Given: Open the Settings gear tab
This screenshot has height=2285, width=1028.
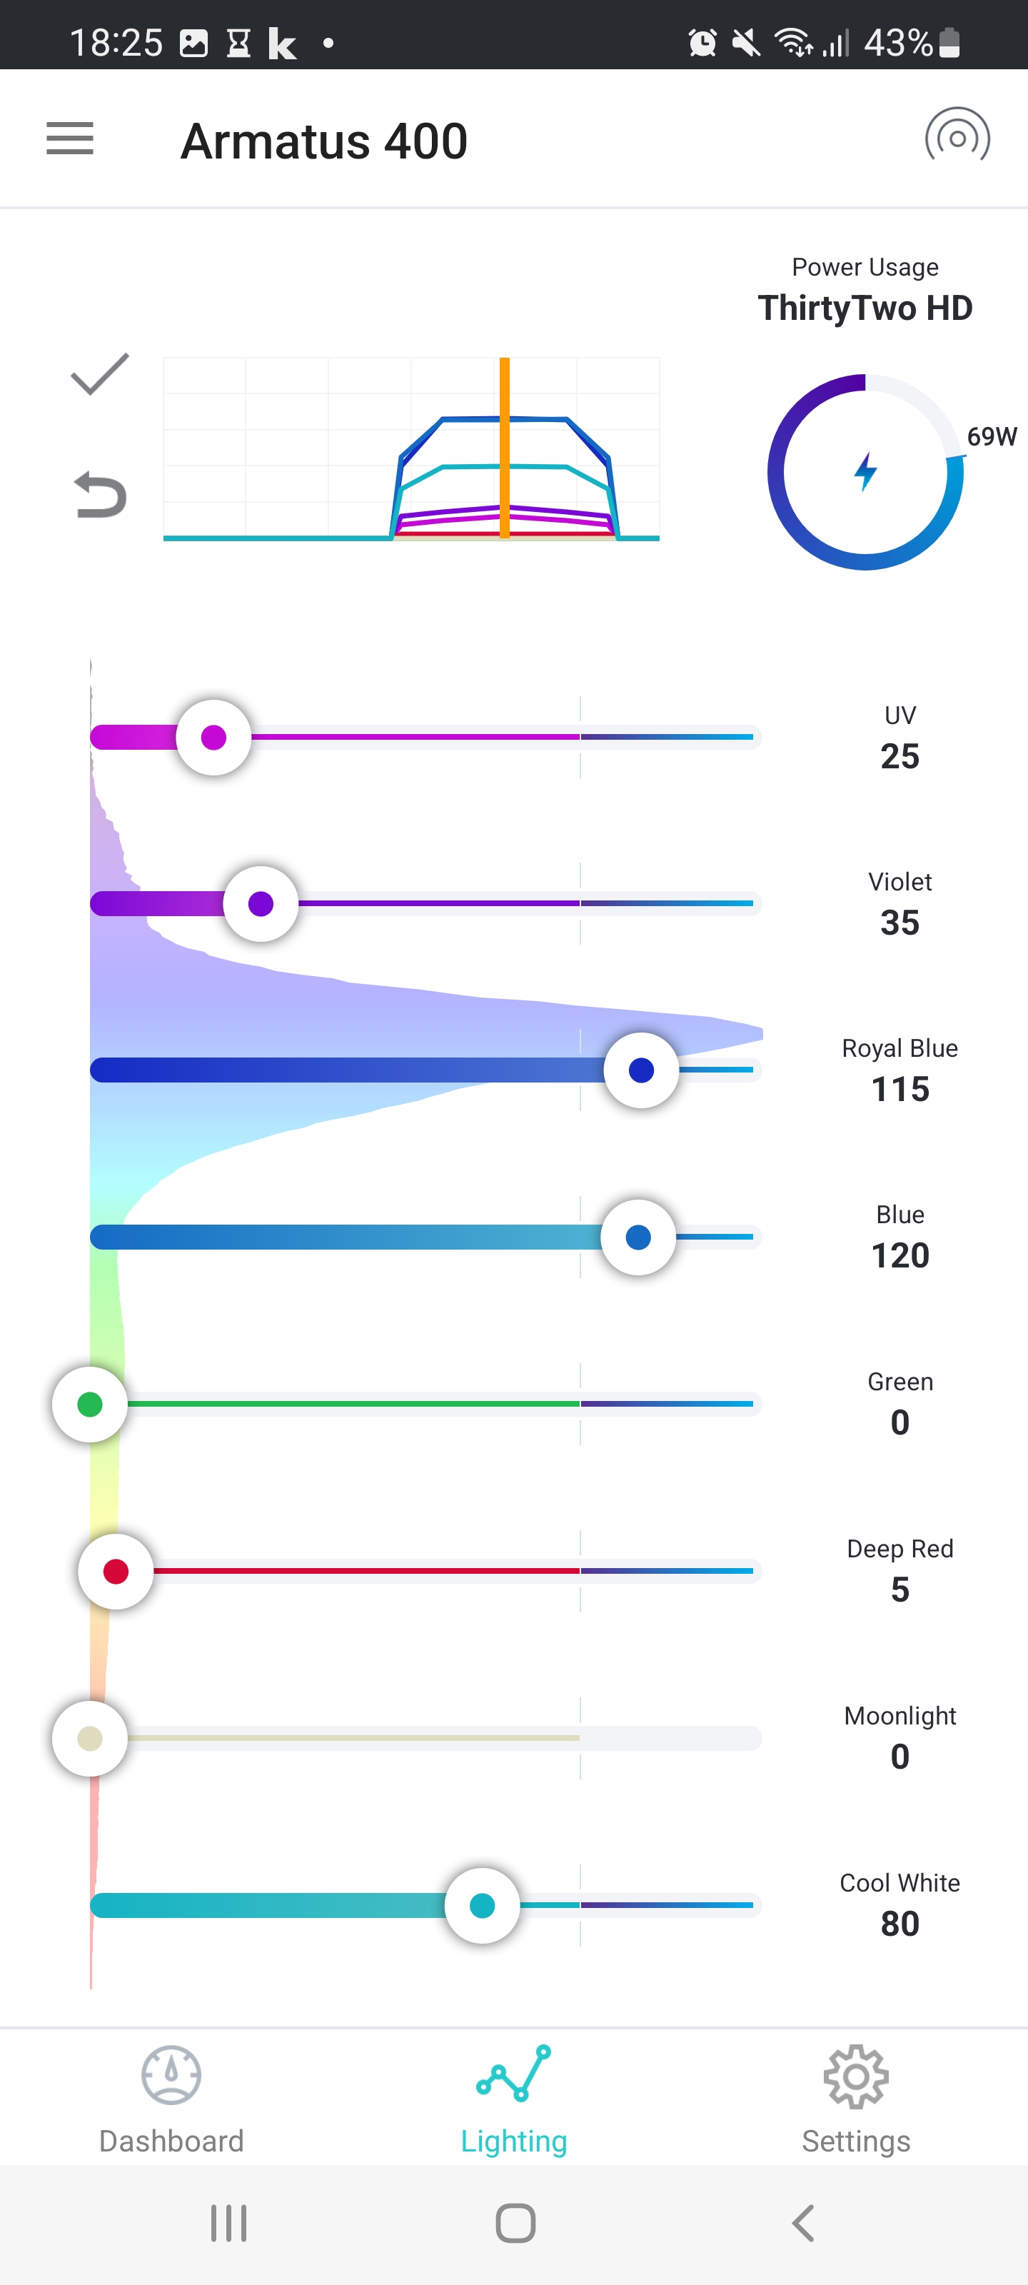Looking at the screenshot, I should [856, 2099].
